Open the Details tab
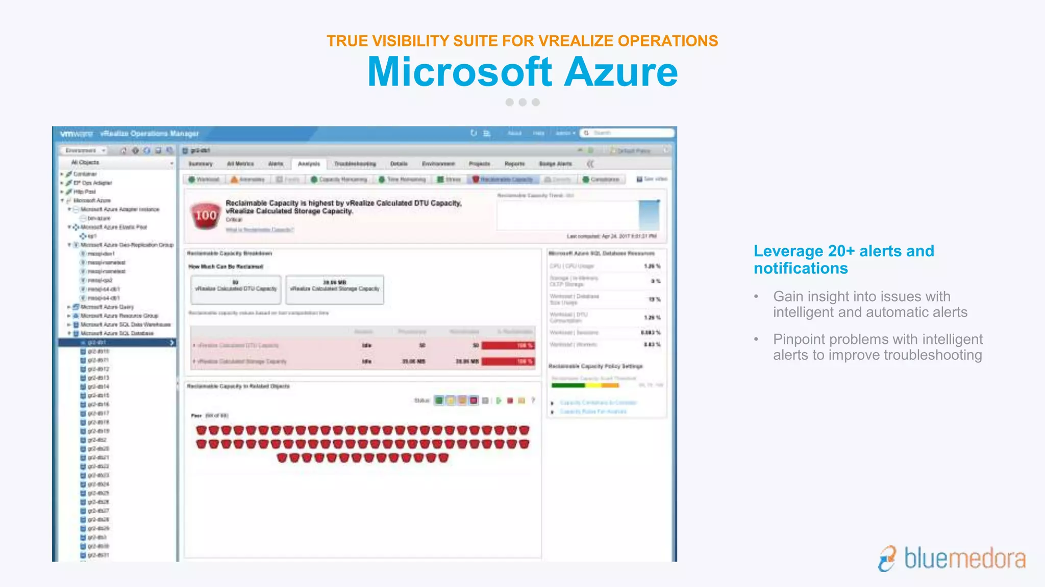This screenshot has width=1045, height=587. [x=399, y=164]
